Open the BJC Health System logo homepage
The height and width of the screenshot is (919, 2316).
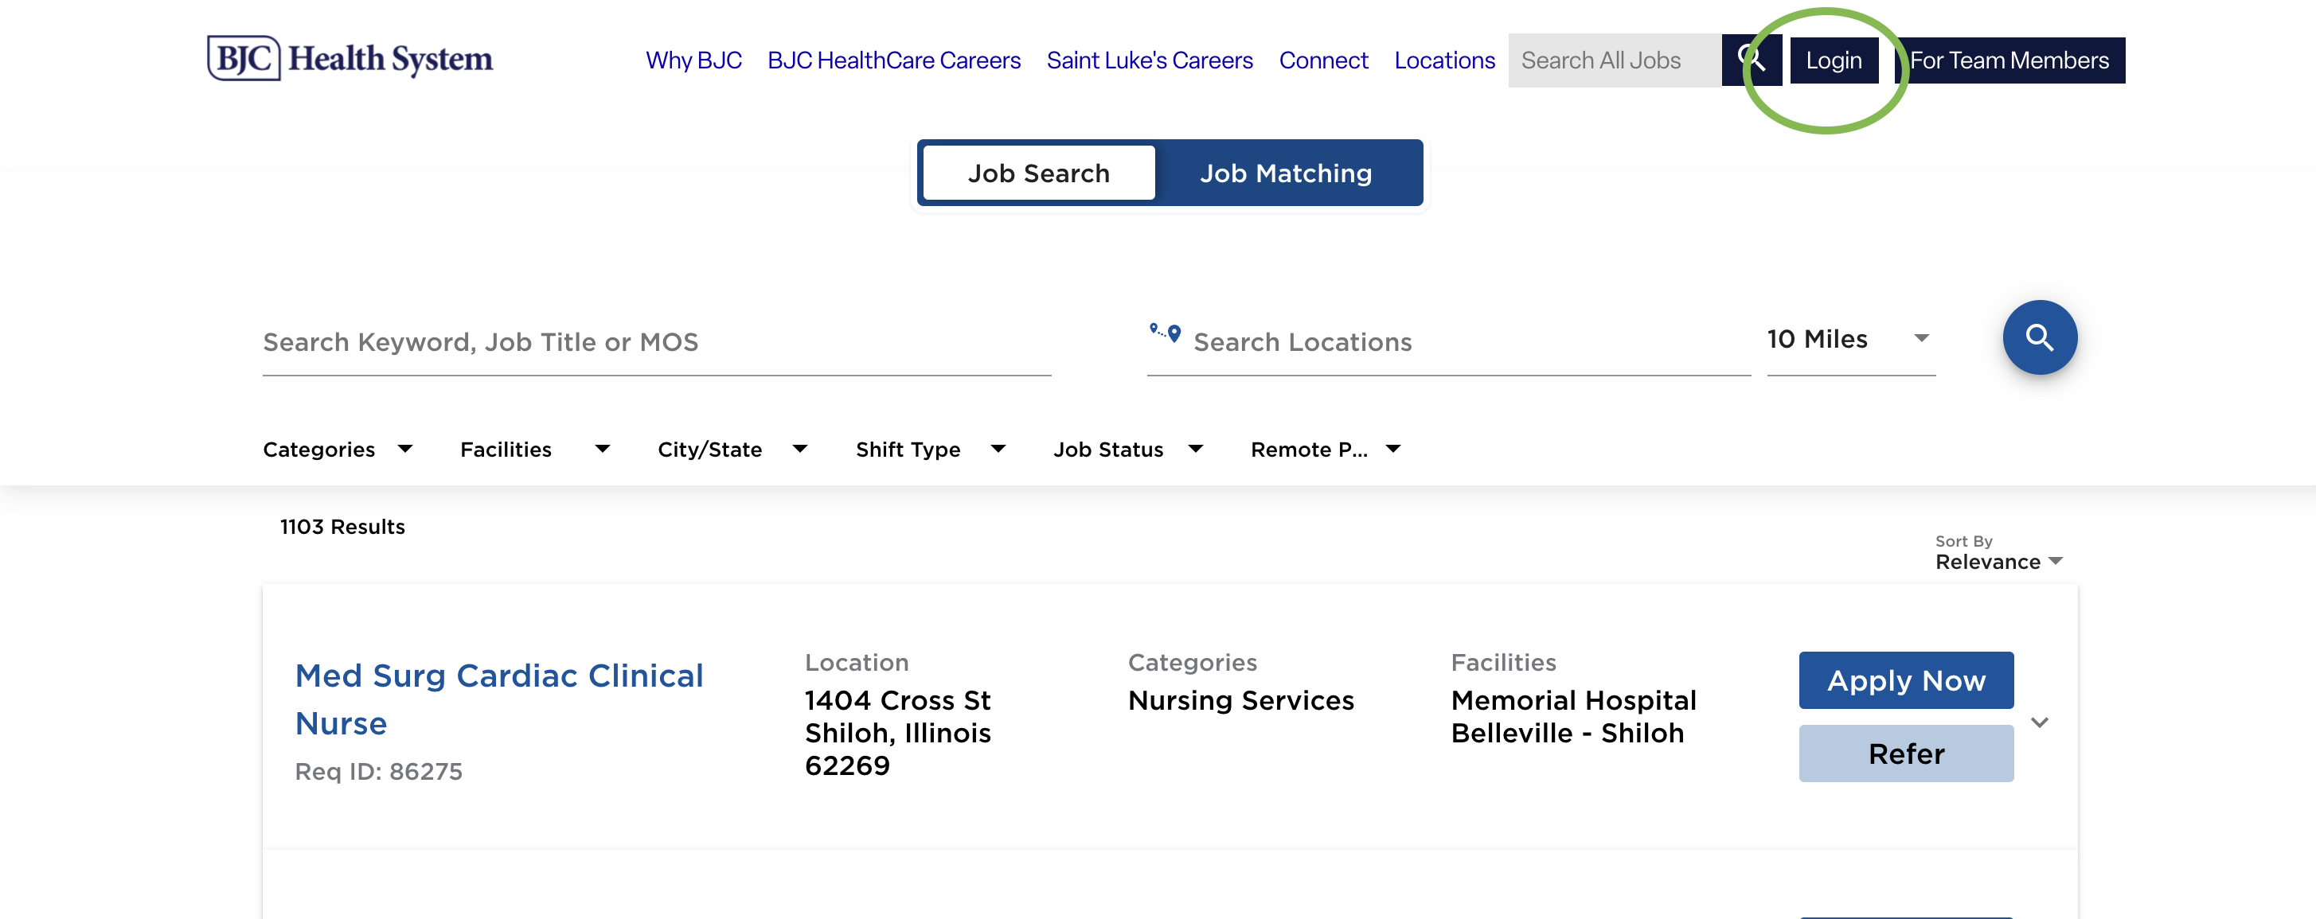tap(350, 58)
